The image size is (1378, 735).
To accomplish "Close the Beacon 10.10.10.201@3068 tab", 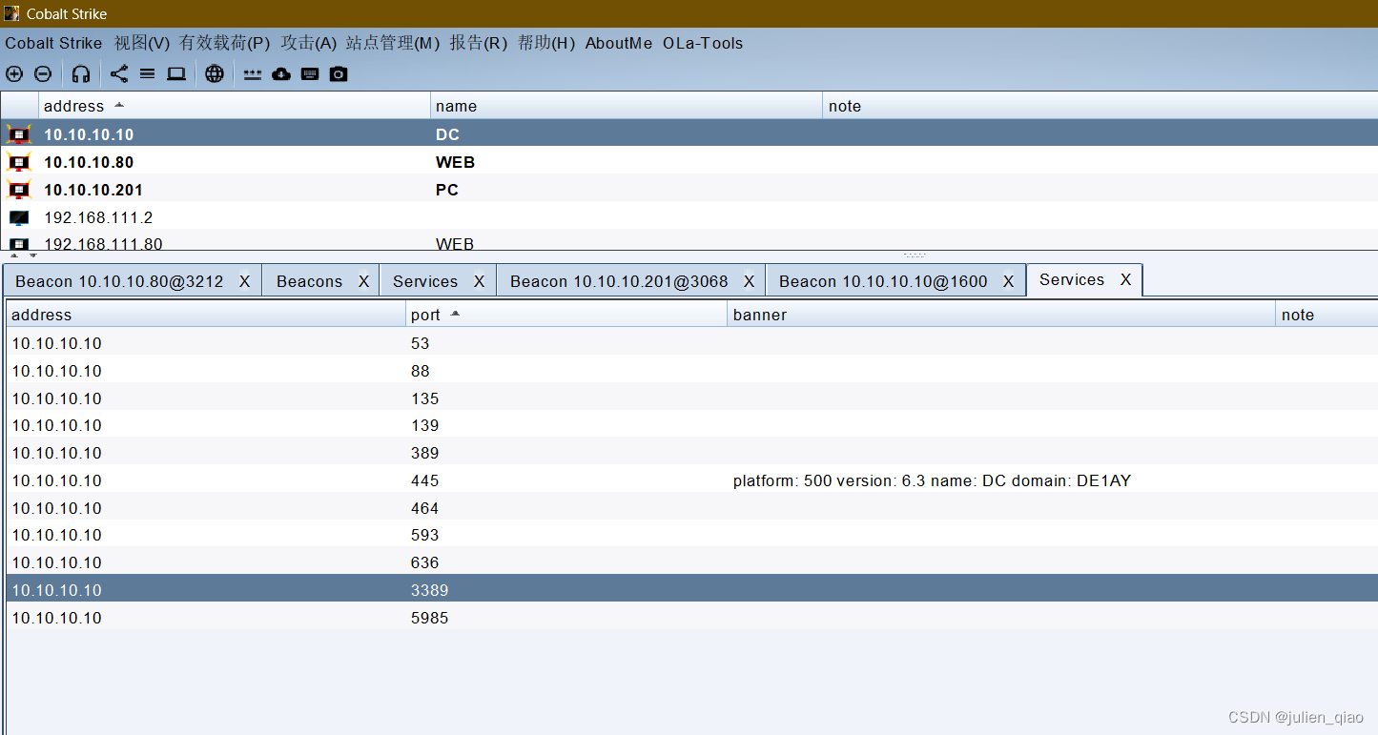I will (x=750, y=281).
